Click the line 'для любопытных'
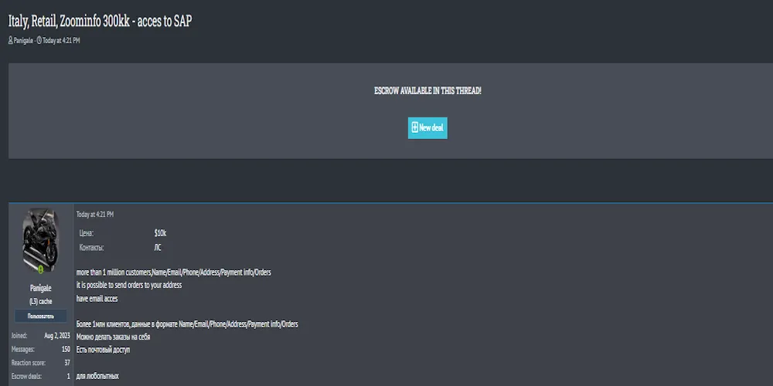The width and height of the screenshot is (773, 386). (97, 376)
